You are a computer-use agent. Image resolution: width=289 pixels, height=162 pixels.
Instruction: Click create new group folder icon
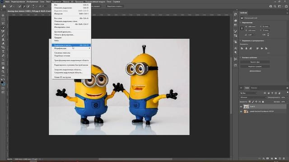pyautogui.click(x=276, y=158)
